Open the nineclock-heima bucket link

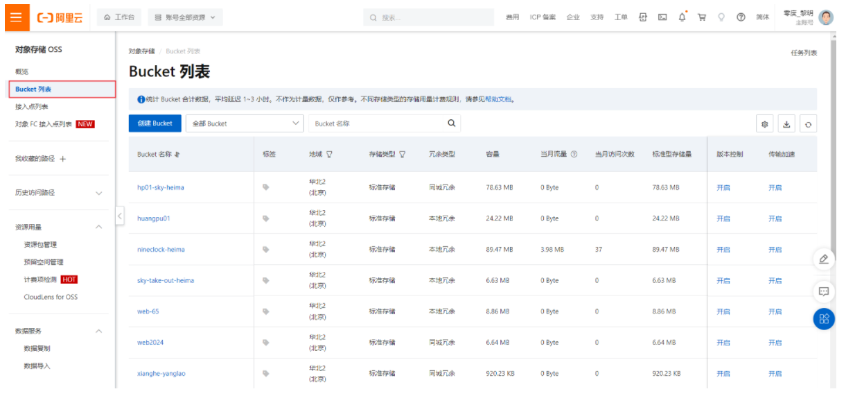(x=161, y=250)
